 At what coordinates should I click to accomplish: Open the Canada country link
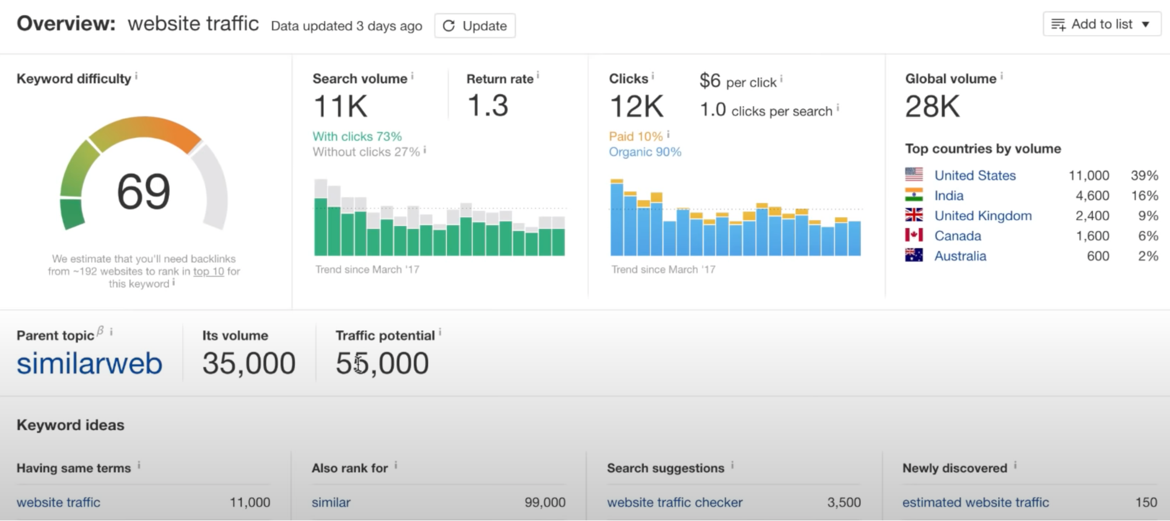(x=958, y=236)
